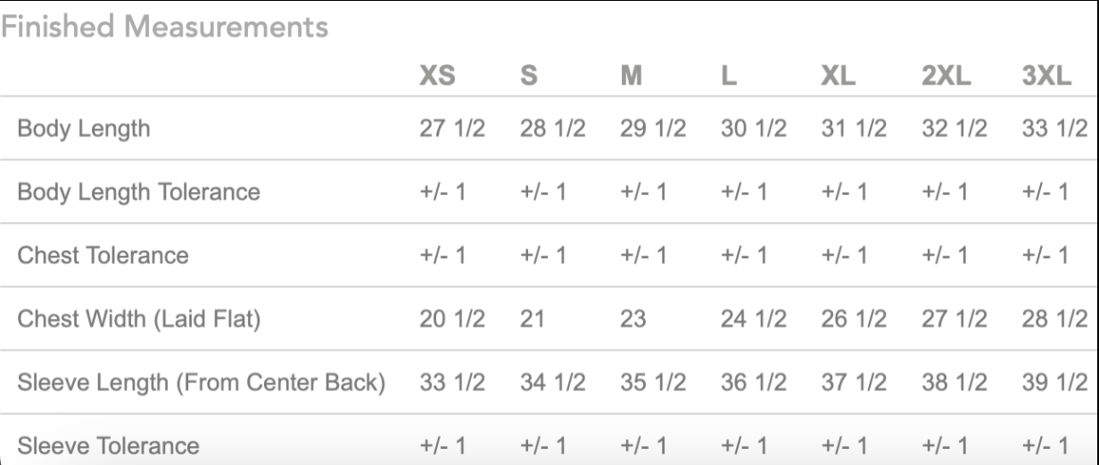This screenshot has height=465, width=1099.
Task: Click the Chest Width (Laid Flat) label
Action: pos(138,319)
